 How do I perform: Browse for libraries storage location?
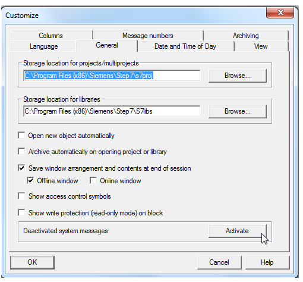click(238, 111)
